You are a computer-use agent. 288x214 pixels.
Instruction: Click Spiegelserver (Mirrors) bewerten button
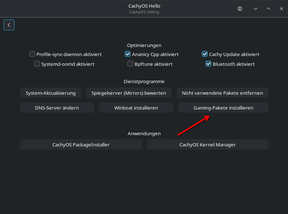(x=129, y=93)
